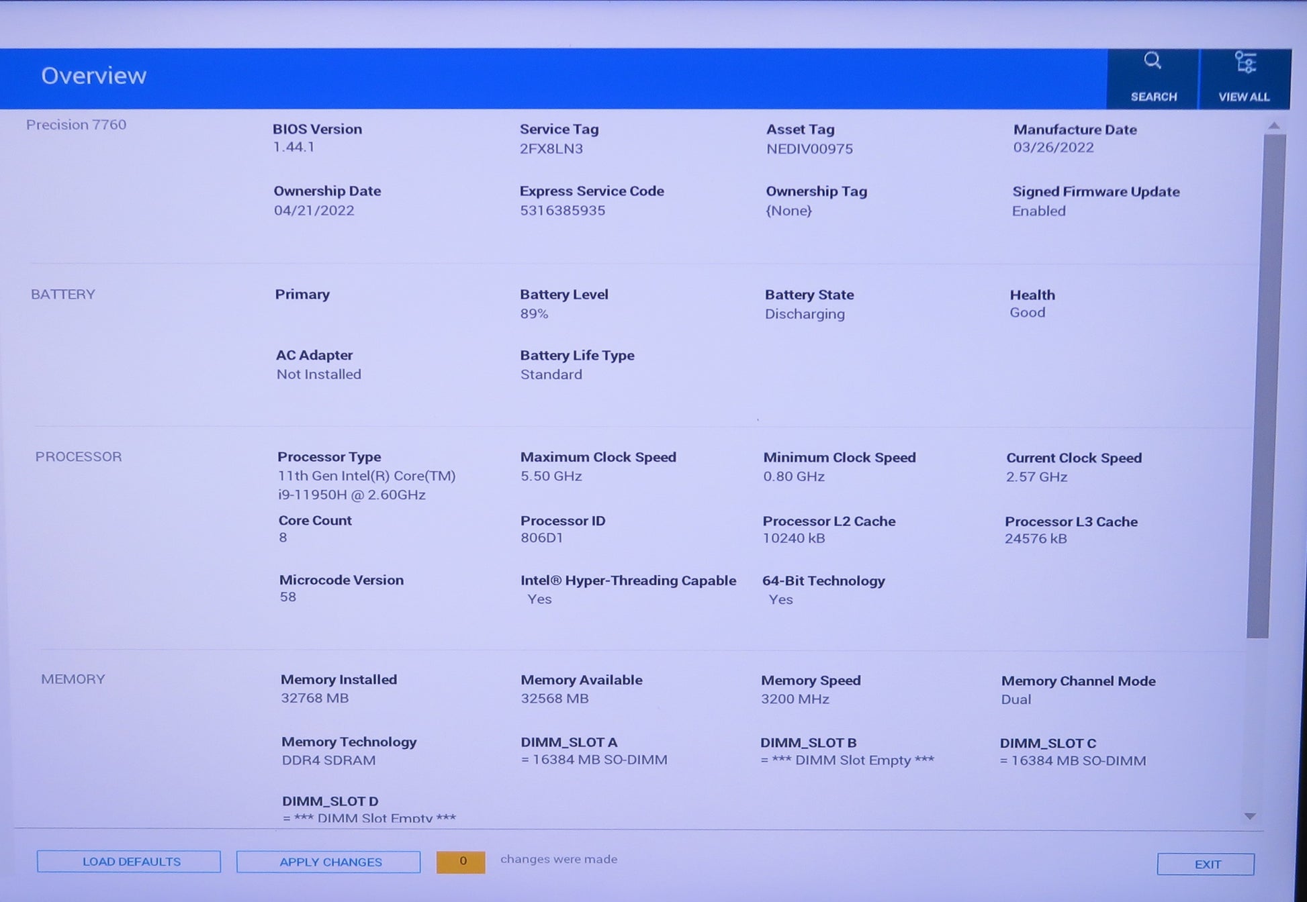
Task: Click the orange changes counter box
Action: click(461, 862)
